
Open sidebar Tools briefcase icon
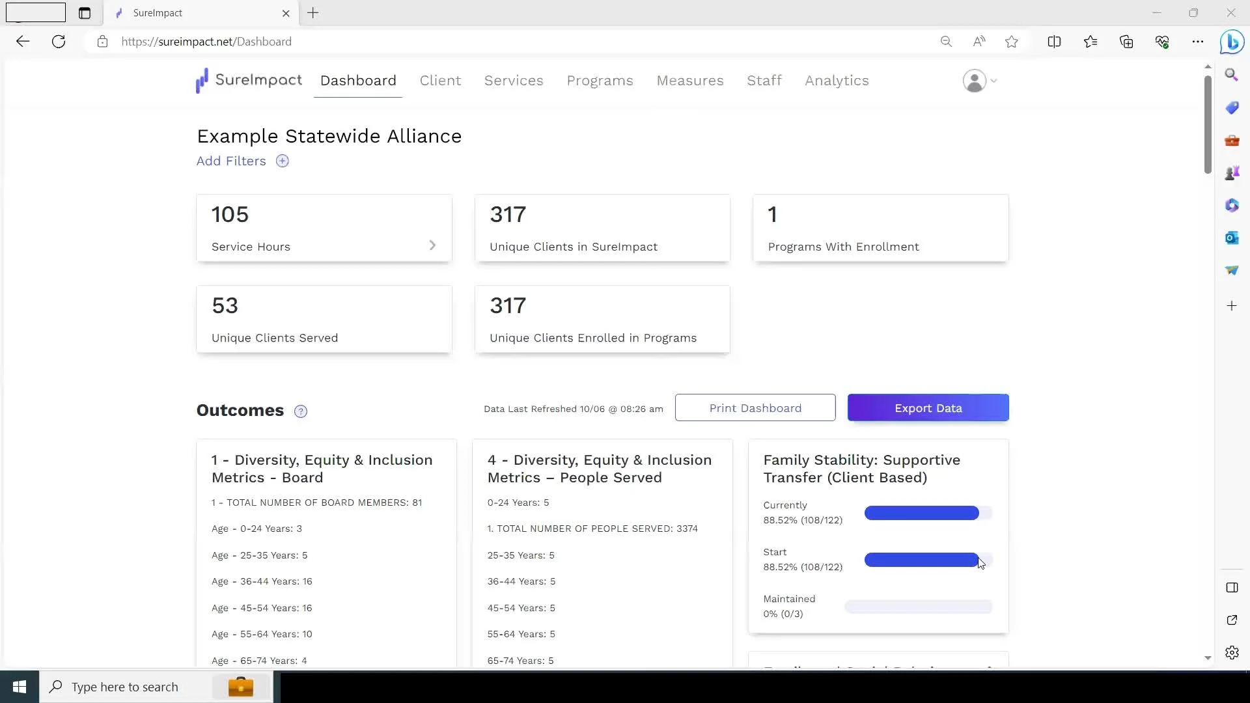(1232, 141)
